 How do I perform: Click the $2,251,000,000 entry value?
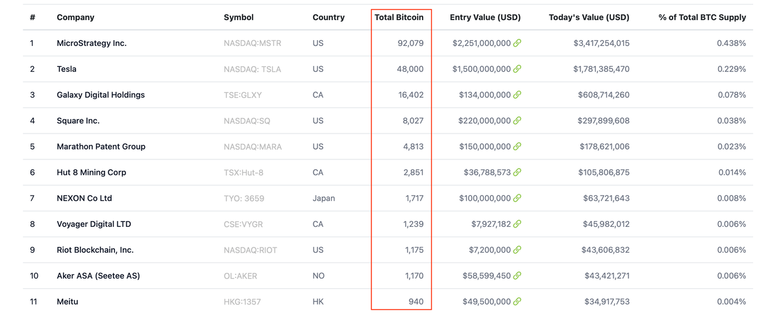482,43
